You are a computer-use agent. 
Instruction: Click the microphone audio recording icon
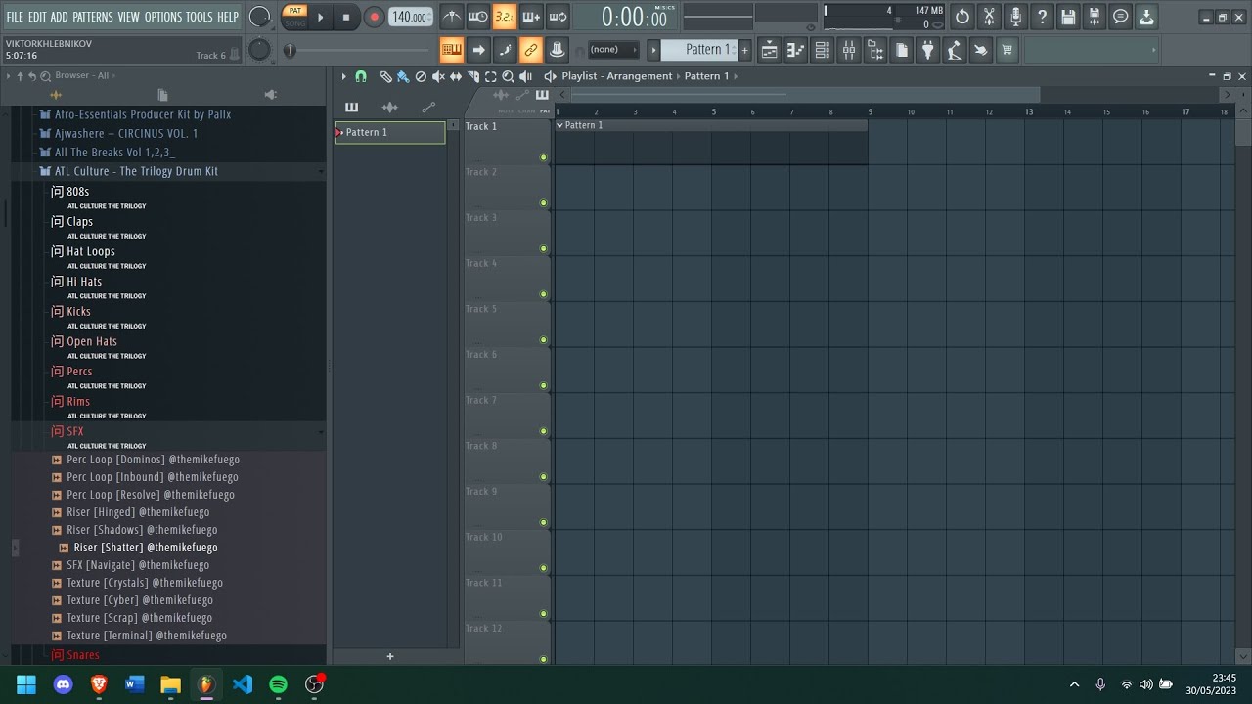click(1015, 17)
